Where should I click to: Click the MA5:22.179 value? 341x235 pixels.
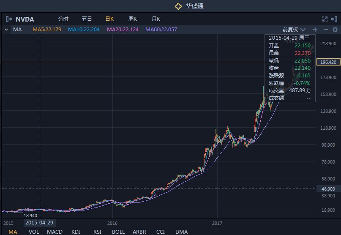pos(47,30)
